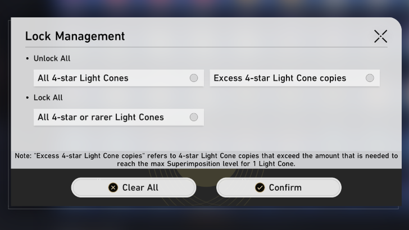Close the Lock Management dialog with X
The height and width of the screenshot is (230, 409).
(380, 36)
